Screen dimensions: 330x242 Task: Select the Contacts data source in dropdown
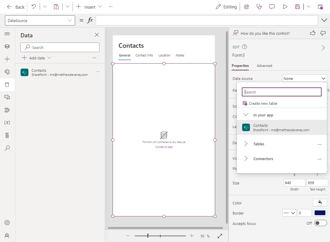coord(282,127)
